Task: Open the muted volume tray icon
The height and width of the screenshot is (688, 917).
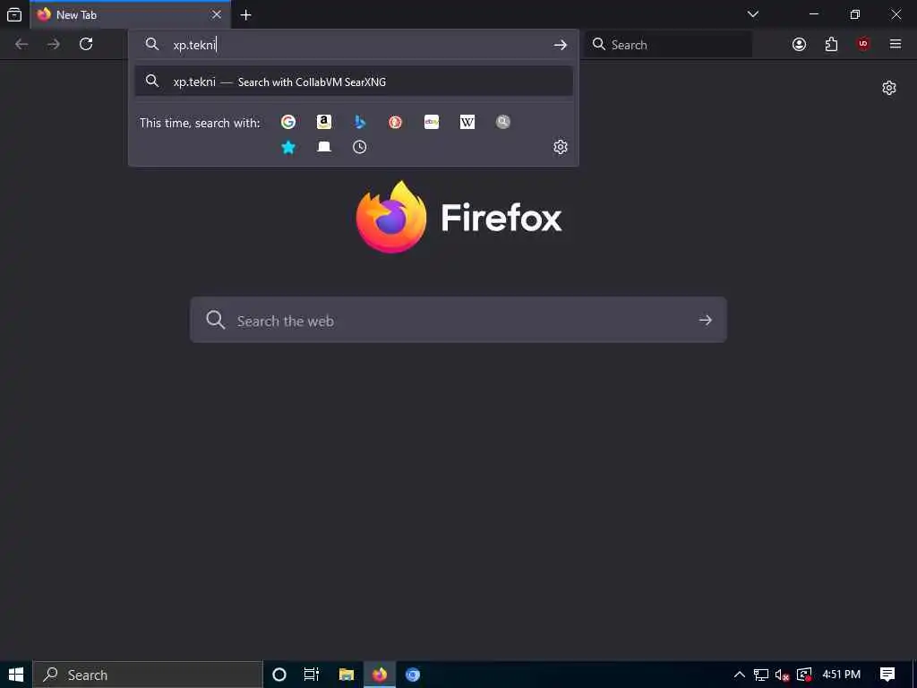Action: point(782,675)
